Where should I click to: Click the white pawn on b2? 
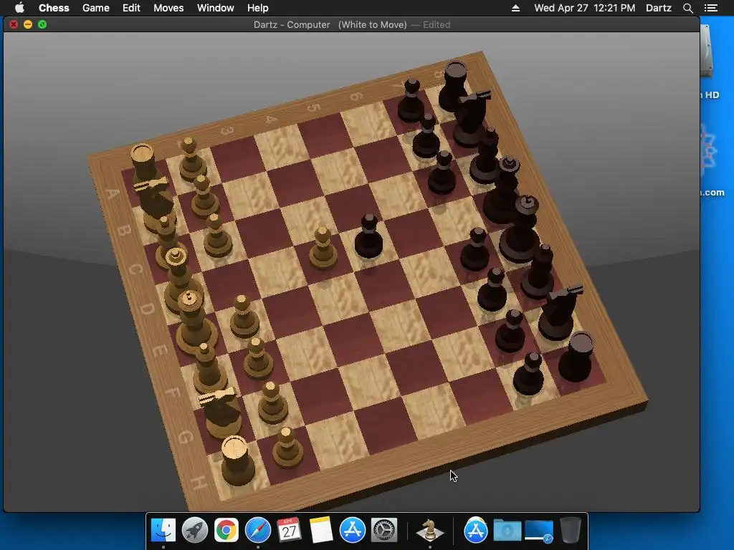coord(204,197)
